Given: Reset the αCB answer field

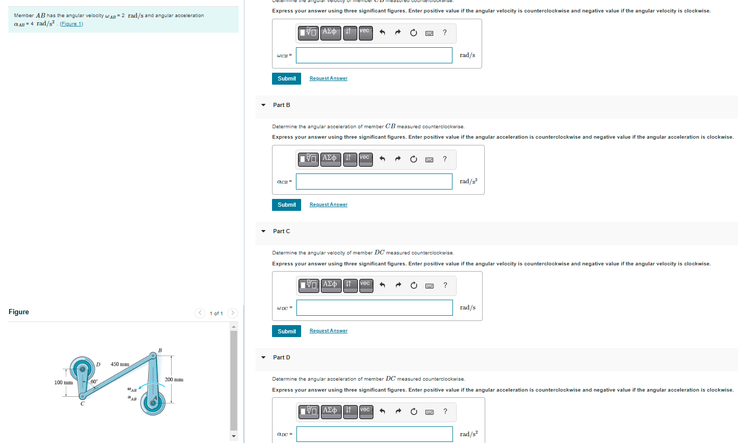Looking at the screenshot, I should point(413,159).
